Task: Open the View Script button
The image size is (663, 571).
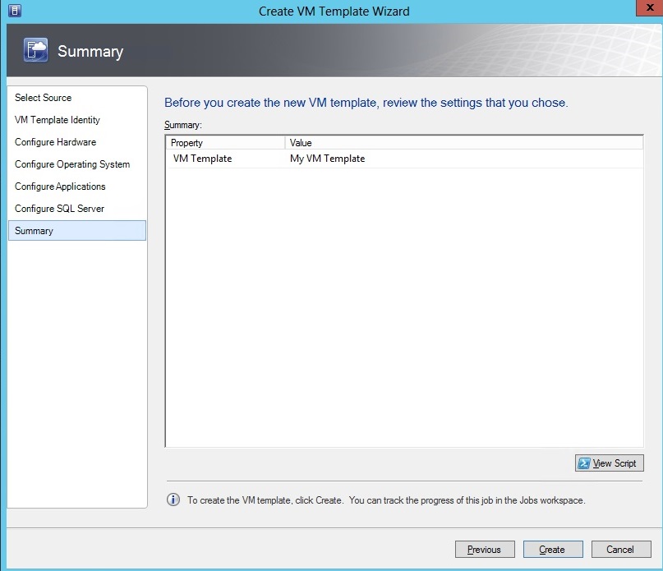Action: click(609, 463)
